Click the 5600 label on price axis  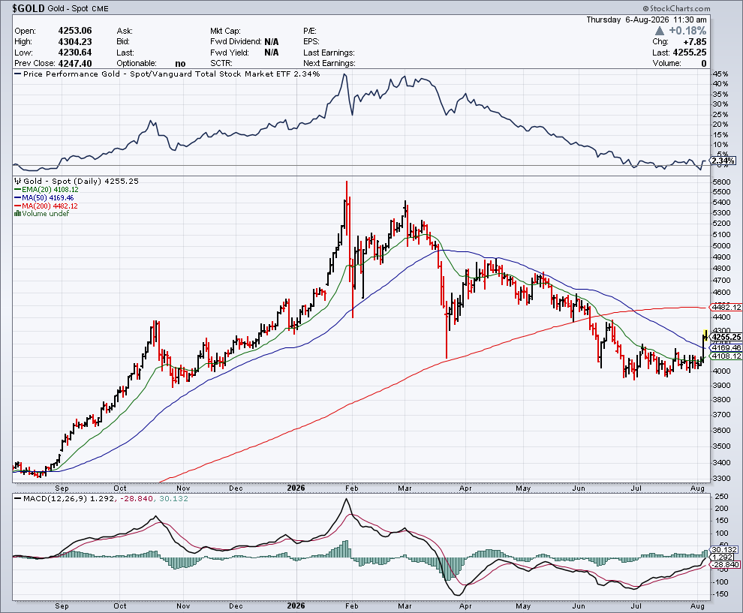point(721,182)
